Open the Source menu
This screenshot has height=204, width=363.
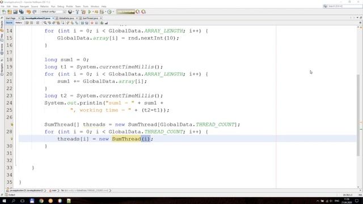pyautogui.click(x=35, y=6)
